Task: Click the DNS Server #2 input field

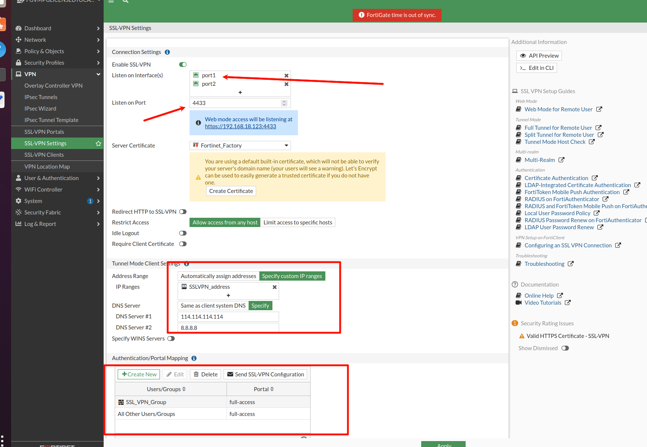Action: click(228, 328)
